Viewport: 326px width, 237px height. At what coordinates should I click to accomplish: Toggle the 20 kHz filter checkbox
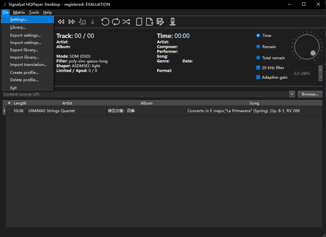pyautogui.click(x=258, y=68)
